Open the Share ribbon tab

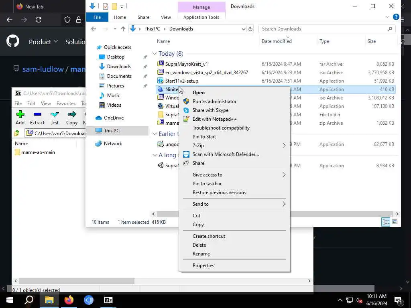pyautogui.click(x=143, y=17)
